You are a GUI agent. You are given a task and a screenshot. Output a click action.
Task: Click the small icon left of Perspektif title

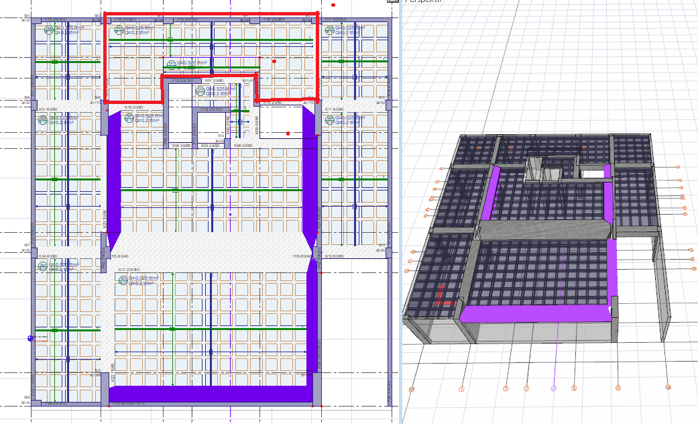392,2
